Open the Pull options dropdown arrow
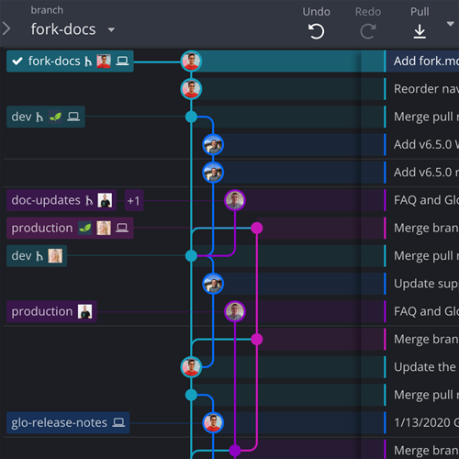Image resolution: width=459 pixels, height=459 pixels. point(450,24)
